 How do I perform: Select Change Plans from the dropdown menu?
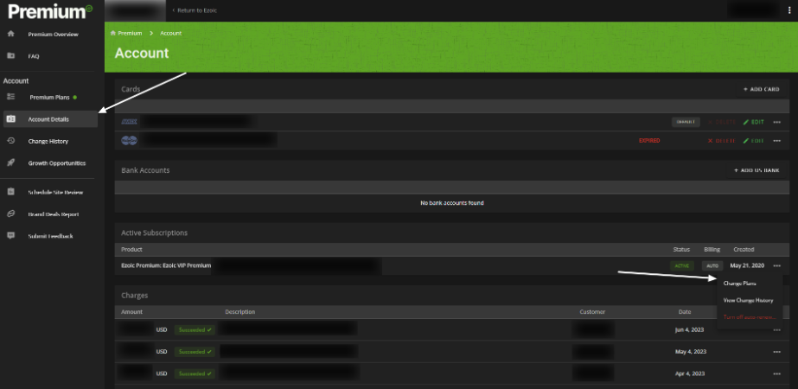click(739, 283)
